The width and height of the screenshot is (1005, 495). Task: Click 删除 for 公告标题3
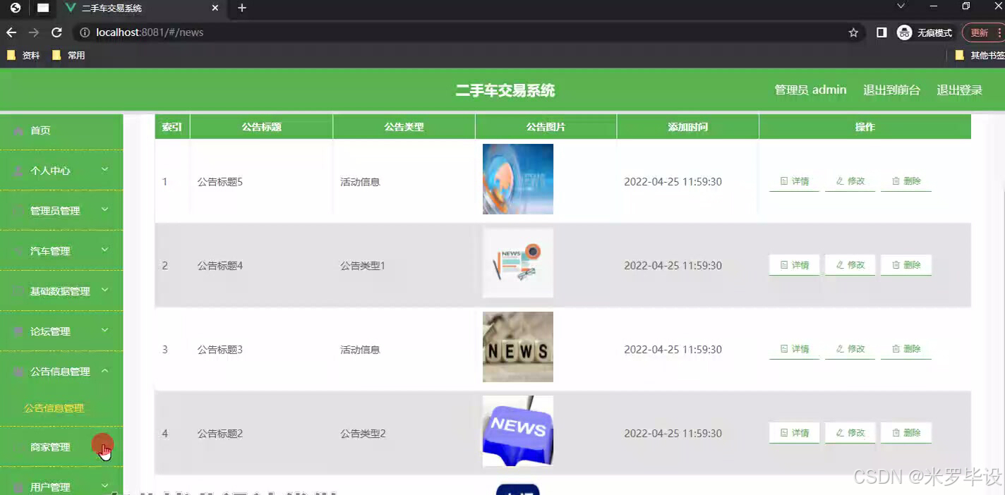click(x=906, y=349)
